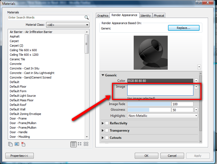Expand the Reflectivity section
Screen dimensions: 217x164
[x=103, y=123]
